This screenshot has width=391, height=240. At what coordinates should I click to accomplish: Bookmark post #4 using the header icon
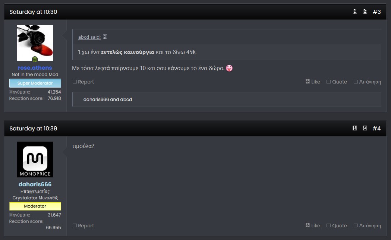365,129
